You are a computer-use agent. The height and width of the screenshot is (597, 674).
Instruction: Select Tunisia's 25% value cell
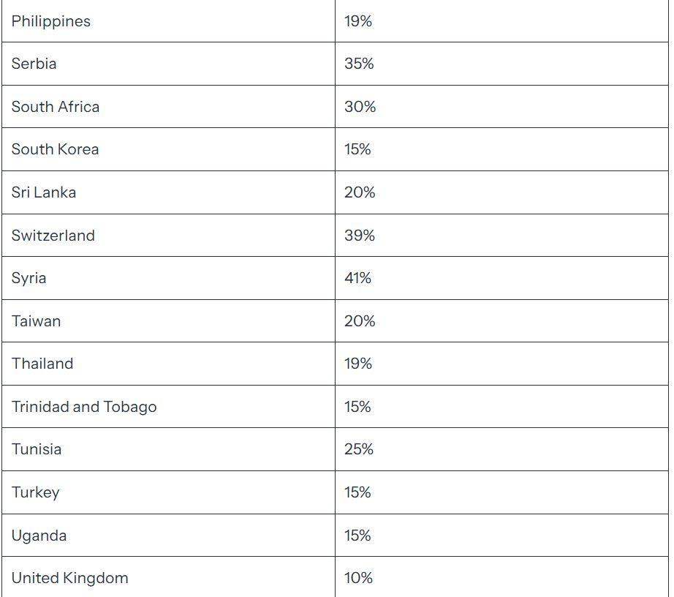pos(501,449)
